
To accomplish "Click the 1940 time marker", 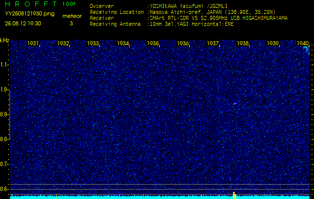I will coord(303,43).
